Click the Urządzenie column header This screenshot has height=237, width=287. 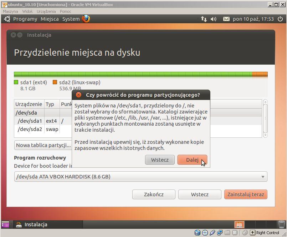click(29, 104)
